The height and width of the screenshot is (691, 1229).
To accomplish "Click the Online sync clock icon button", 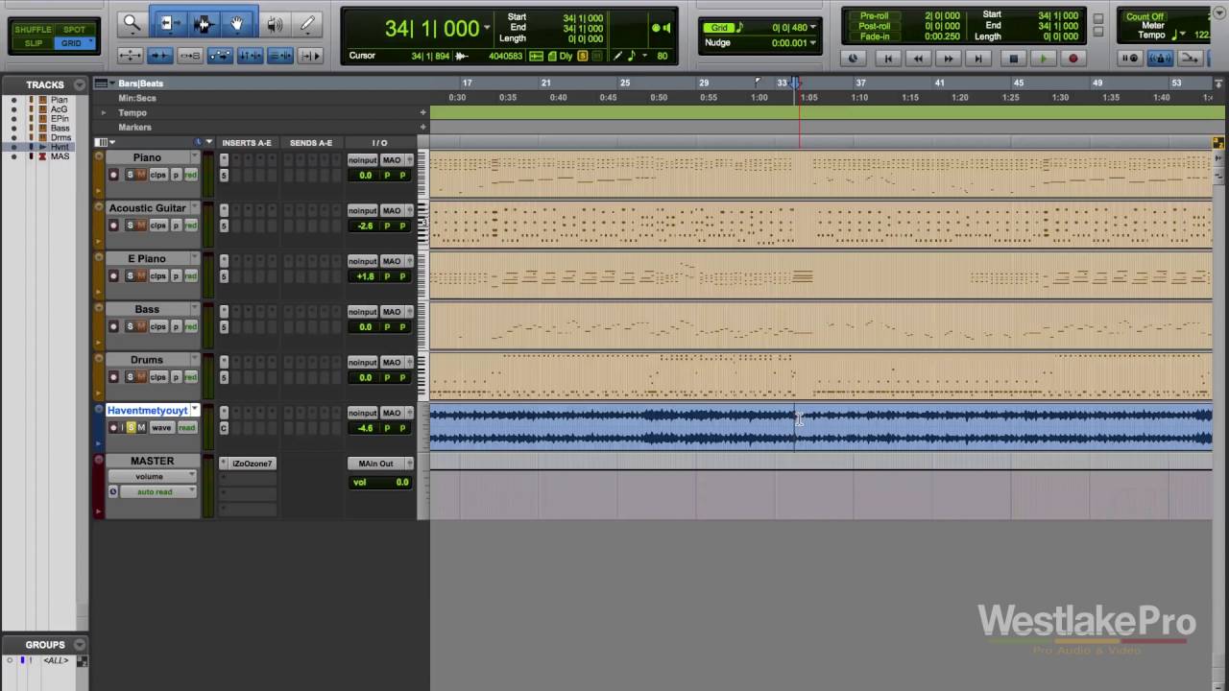I will (x=853, y=59).
